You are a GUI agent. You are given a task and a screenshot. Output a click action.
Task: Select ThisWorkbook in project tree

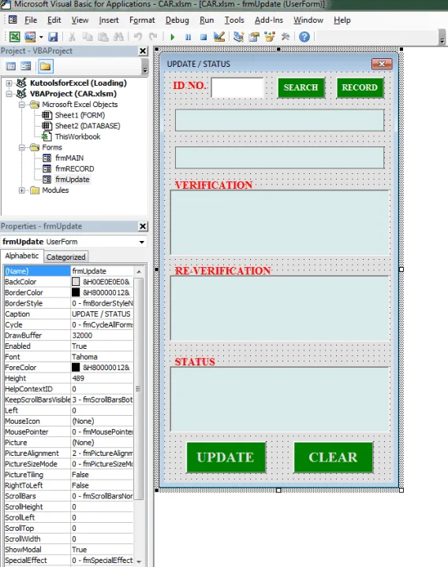click(x=77, y=137)
